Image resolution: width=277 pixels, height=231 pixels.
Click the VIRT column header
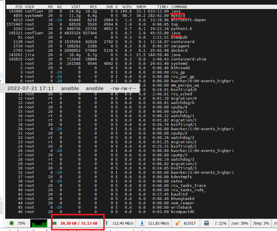pyautogui.click(x=76, y=7)
